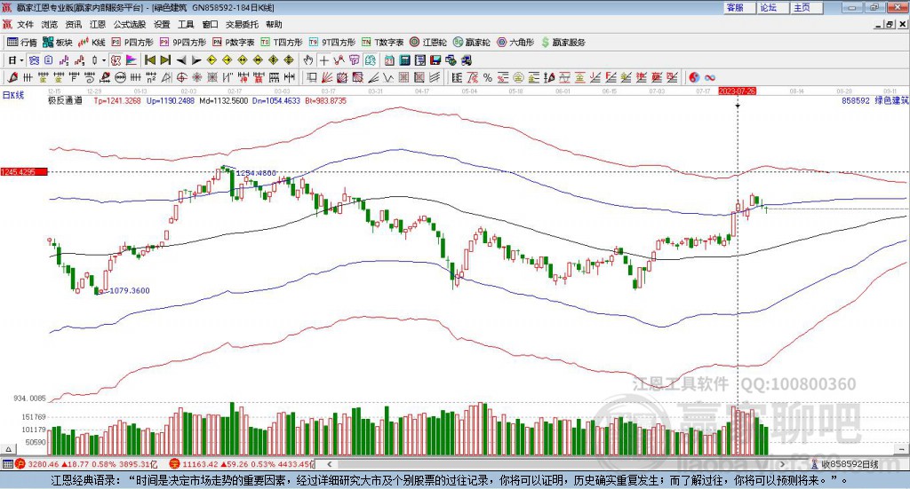Click the 论坛 forum link
This screenshot has width=910, height=489.
768,7
